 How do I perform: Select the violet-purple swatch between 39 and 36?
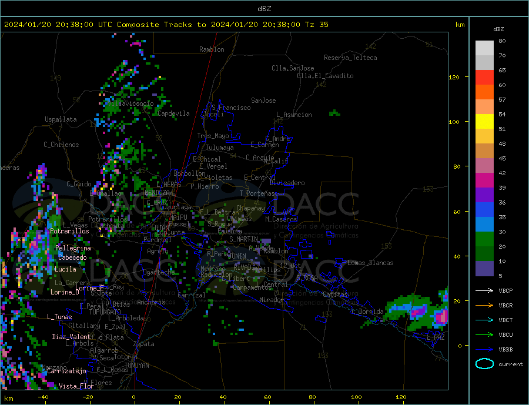pyautogui.click(x=484, y=195)
